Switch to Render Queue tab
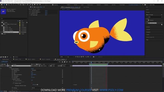 6,59
